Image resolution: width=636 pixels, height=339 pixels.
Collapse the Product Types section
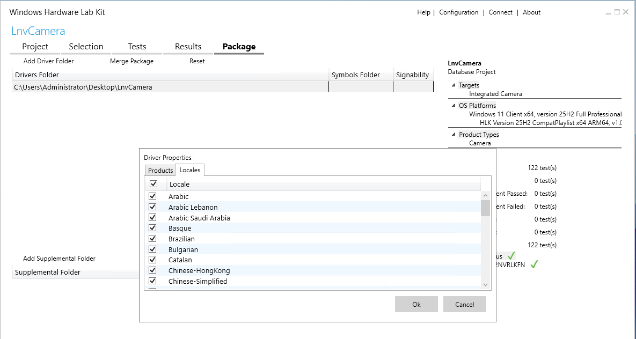point(454,135)
